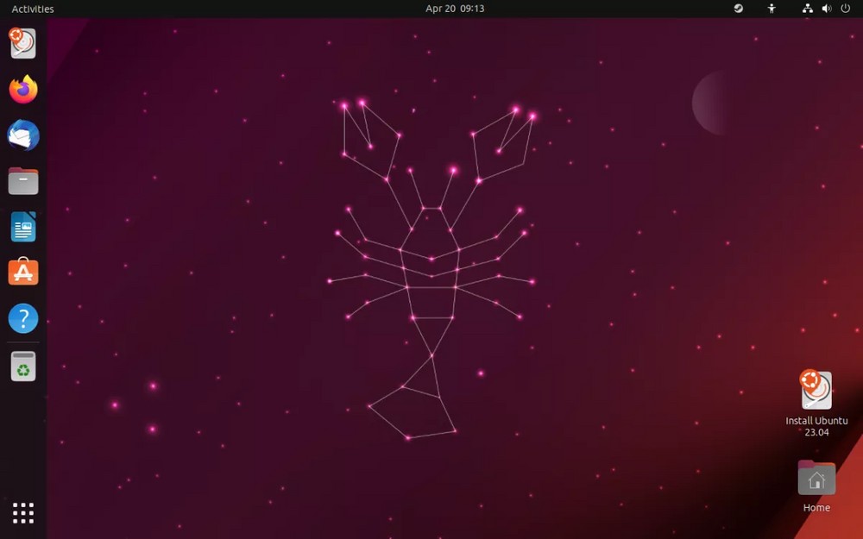Open the accessibility menu in top bar

click(772, 9)
